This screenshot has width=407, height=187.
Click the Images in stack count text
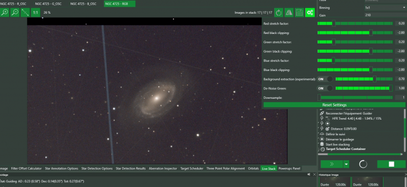pos(253,12)
